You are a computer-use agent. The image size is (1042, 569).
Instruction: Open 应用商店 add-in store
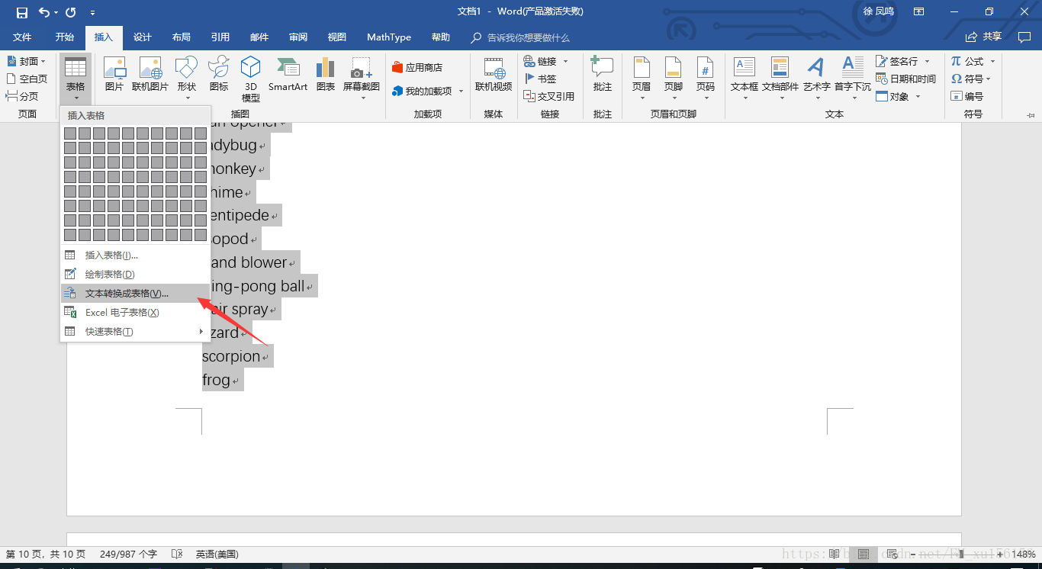click(x=416, y=67)
